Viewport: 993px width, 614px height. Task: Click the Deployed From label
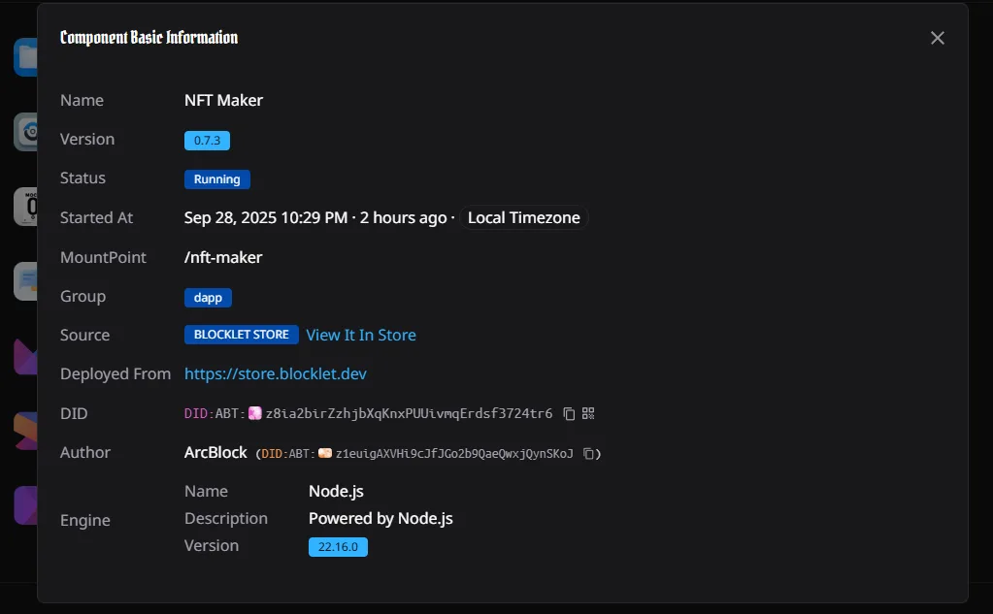[116, 374]
